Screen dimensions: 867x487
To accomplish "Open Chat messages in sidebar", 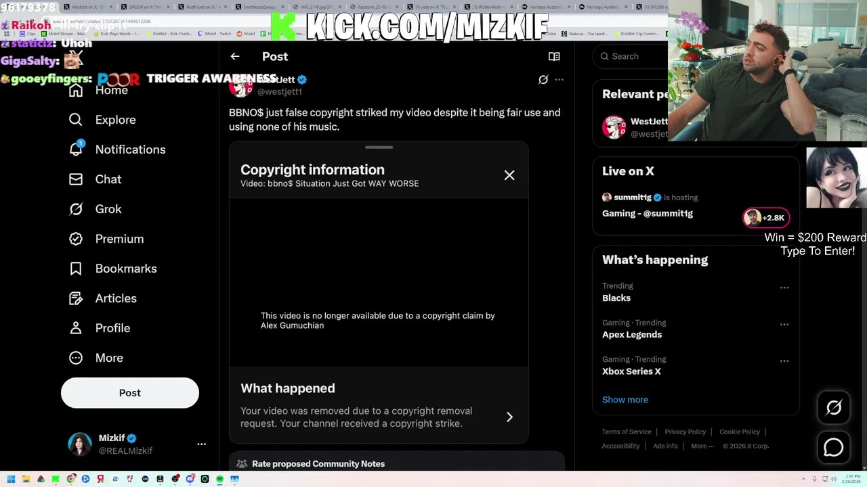I will pyautogui.click(x=95, y=179).
